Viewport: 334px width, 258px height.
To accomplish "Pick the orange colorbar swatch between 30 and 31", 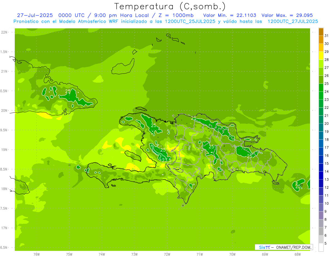I will coord(321,40).
